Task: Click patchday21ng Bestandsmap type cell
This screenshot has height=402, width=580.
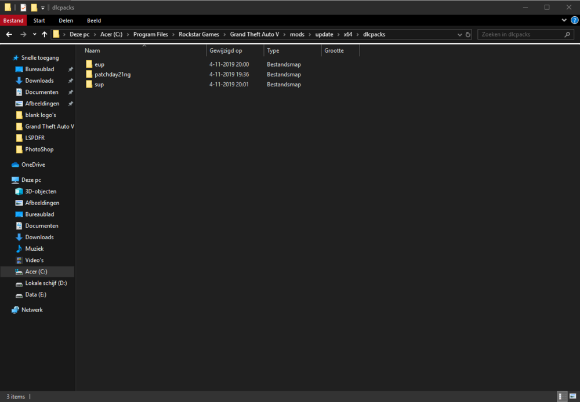Action: tap(284, 74)
